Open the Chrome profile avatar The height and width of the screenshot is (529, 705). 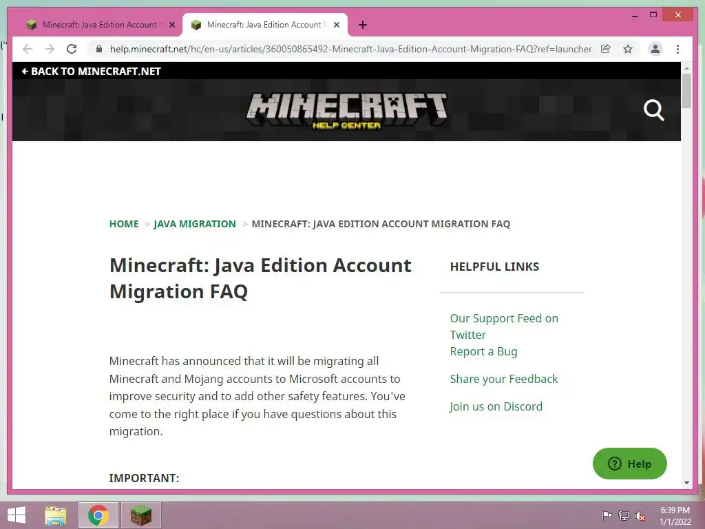[x=655, y=49]
